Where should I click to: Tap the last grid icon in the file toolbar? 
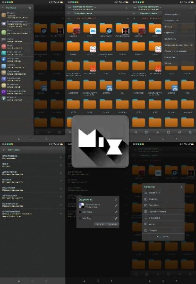[x=190, y=132]
